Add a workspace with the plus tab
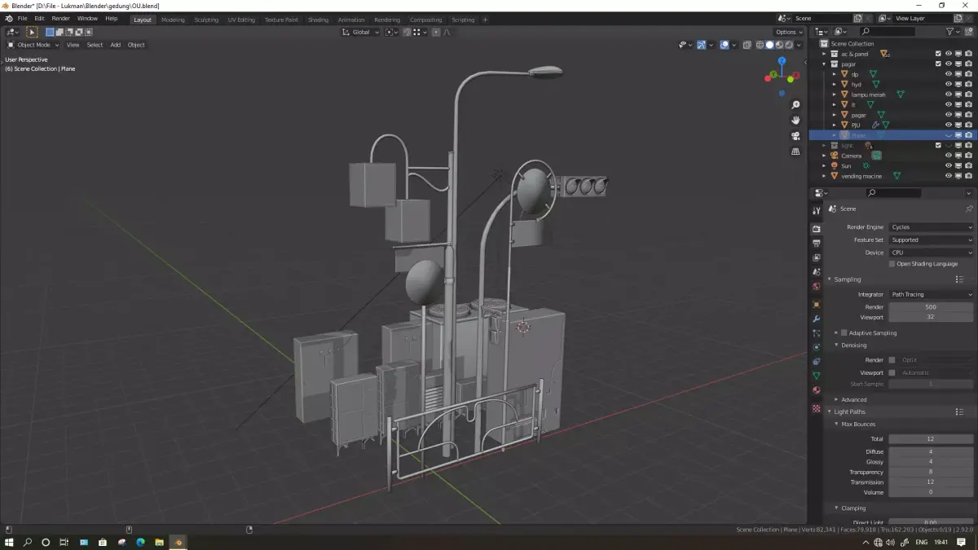 click(x=485, y=20)
